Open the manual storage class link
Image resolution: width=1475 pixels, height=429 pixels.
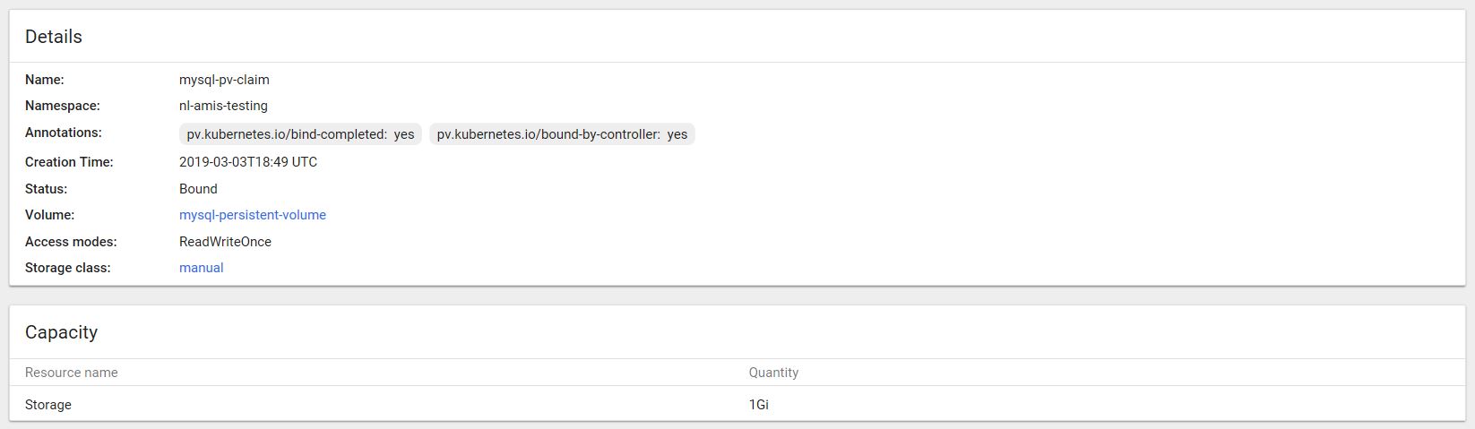[x=201, y=268]
